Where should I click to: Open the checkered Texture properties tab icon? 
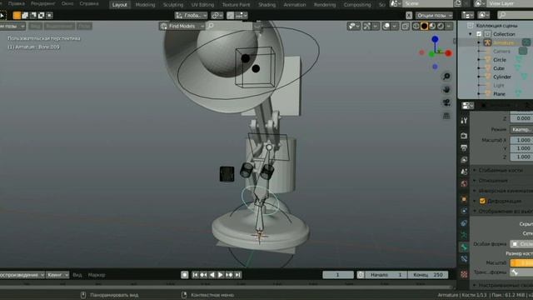click(464, 274)
